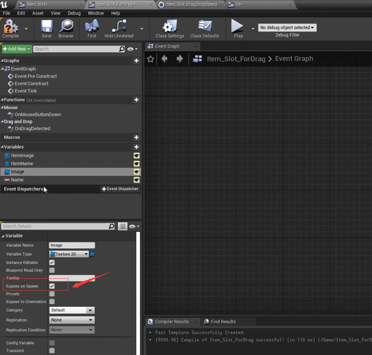Open Compile options dropdown arrow
Image resolution: width=372 pixels, height=355 pixels.
26,29
